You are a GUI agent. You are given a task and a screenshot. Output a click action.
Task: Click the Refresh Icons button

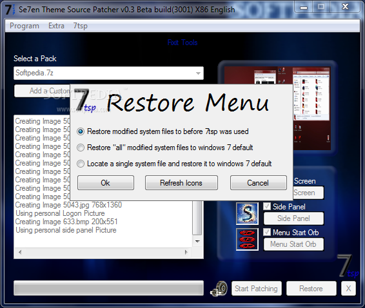point(181,183)
